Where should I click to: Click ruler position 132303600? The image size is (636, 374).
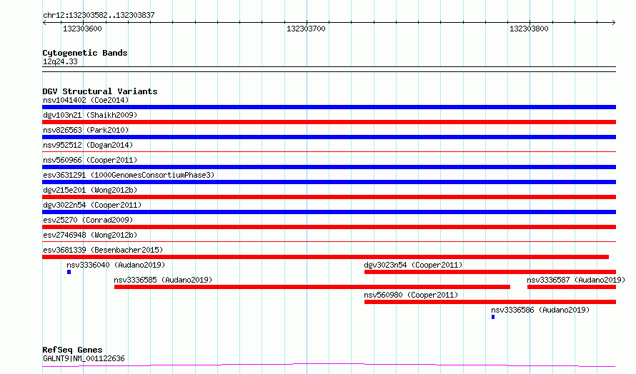(x=82, y=29)
